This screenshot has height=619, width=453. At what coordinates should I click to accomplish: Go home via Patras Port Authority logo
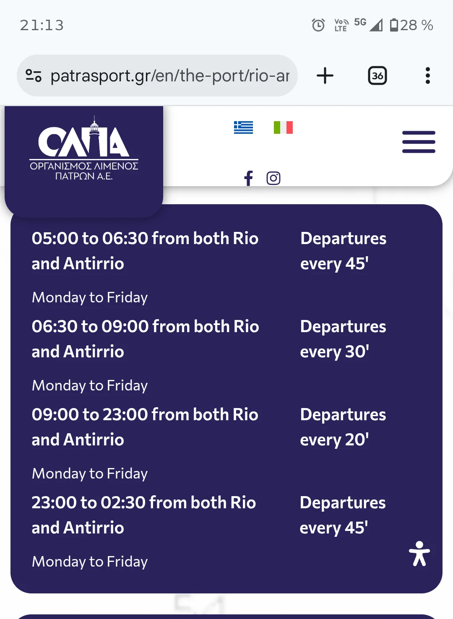(84, 148)
